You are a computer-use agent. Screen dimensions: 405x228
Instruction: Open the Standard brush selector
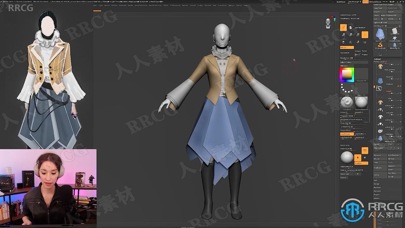pos(347,103)
